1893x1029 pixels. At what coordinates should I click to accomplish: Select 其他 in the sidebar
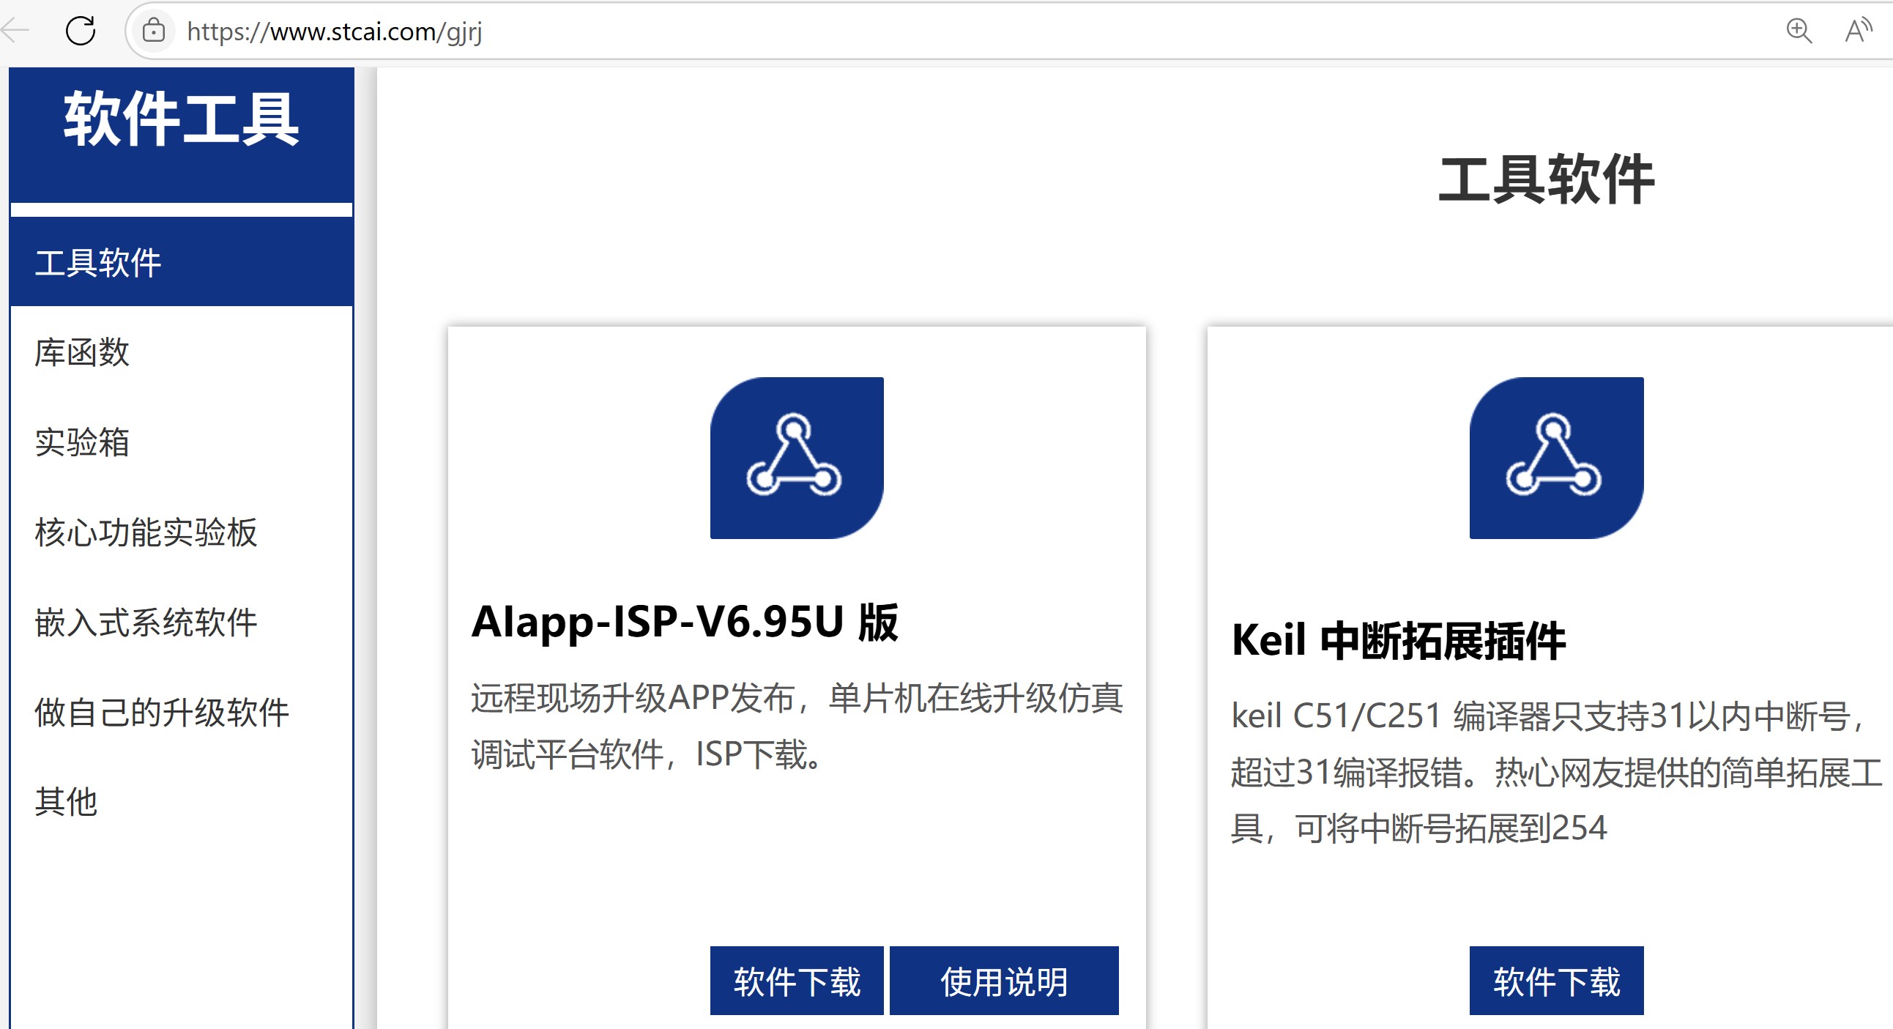point(182,802)
